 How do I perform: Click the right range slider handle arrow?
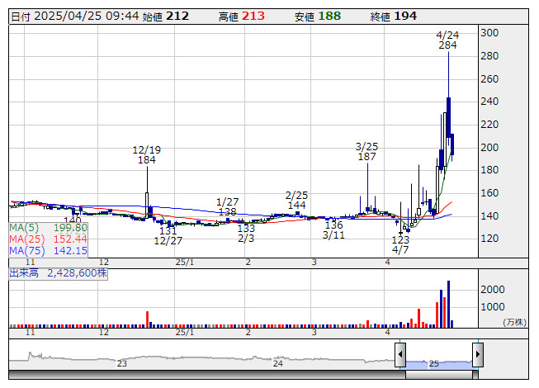coord(477,356)
